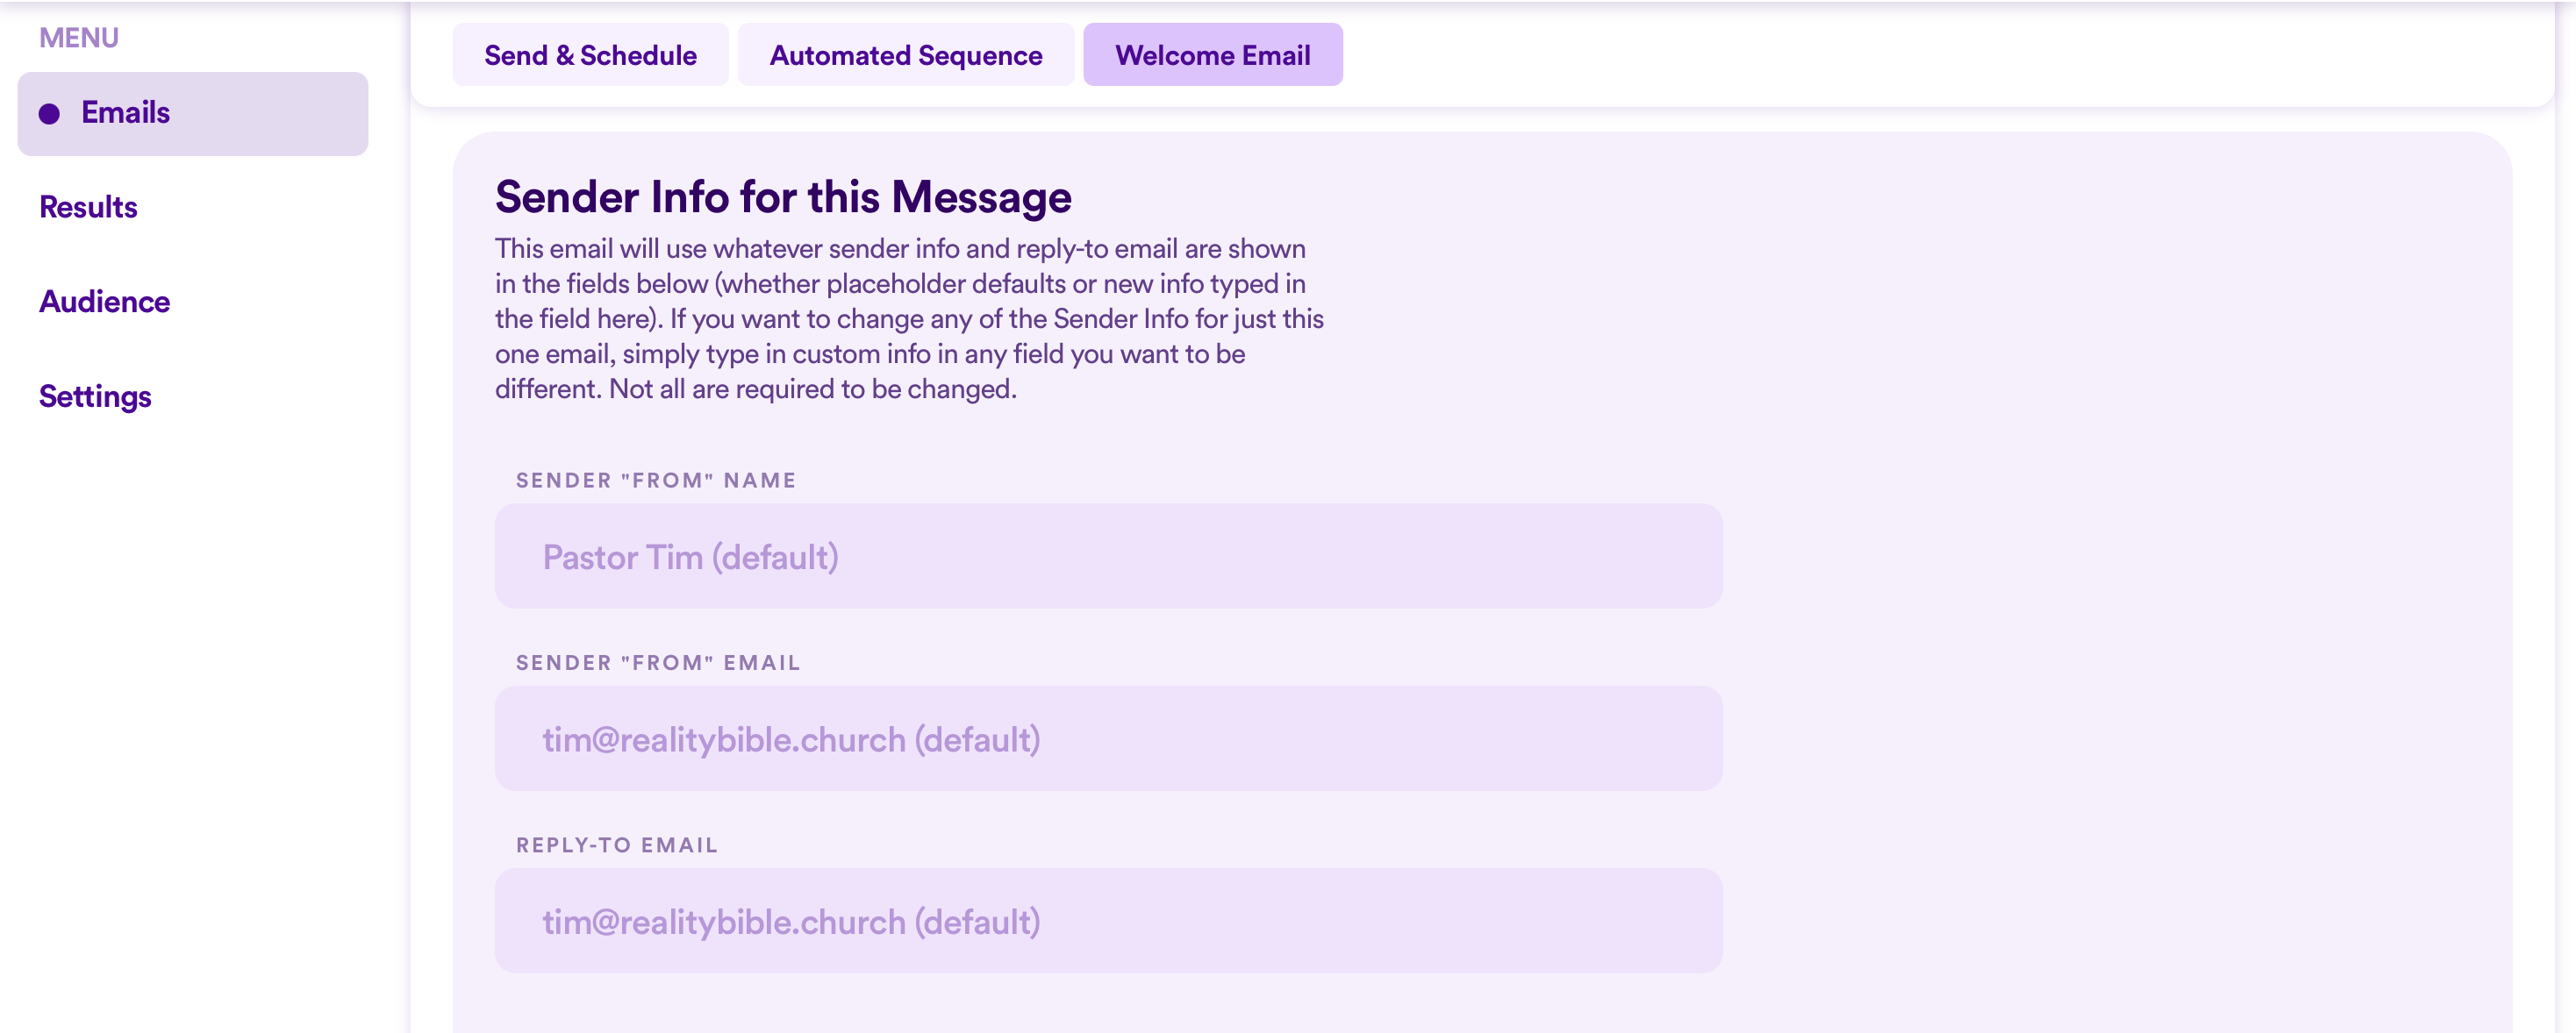The image size is (2576, 1033).
Task: Open the Emails menu item
Action: [192, 113]
